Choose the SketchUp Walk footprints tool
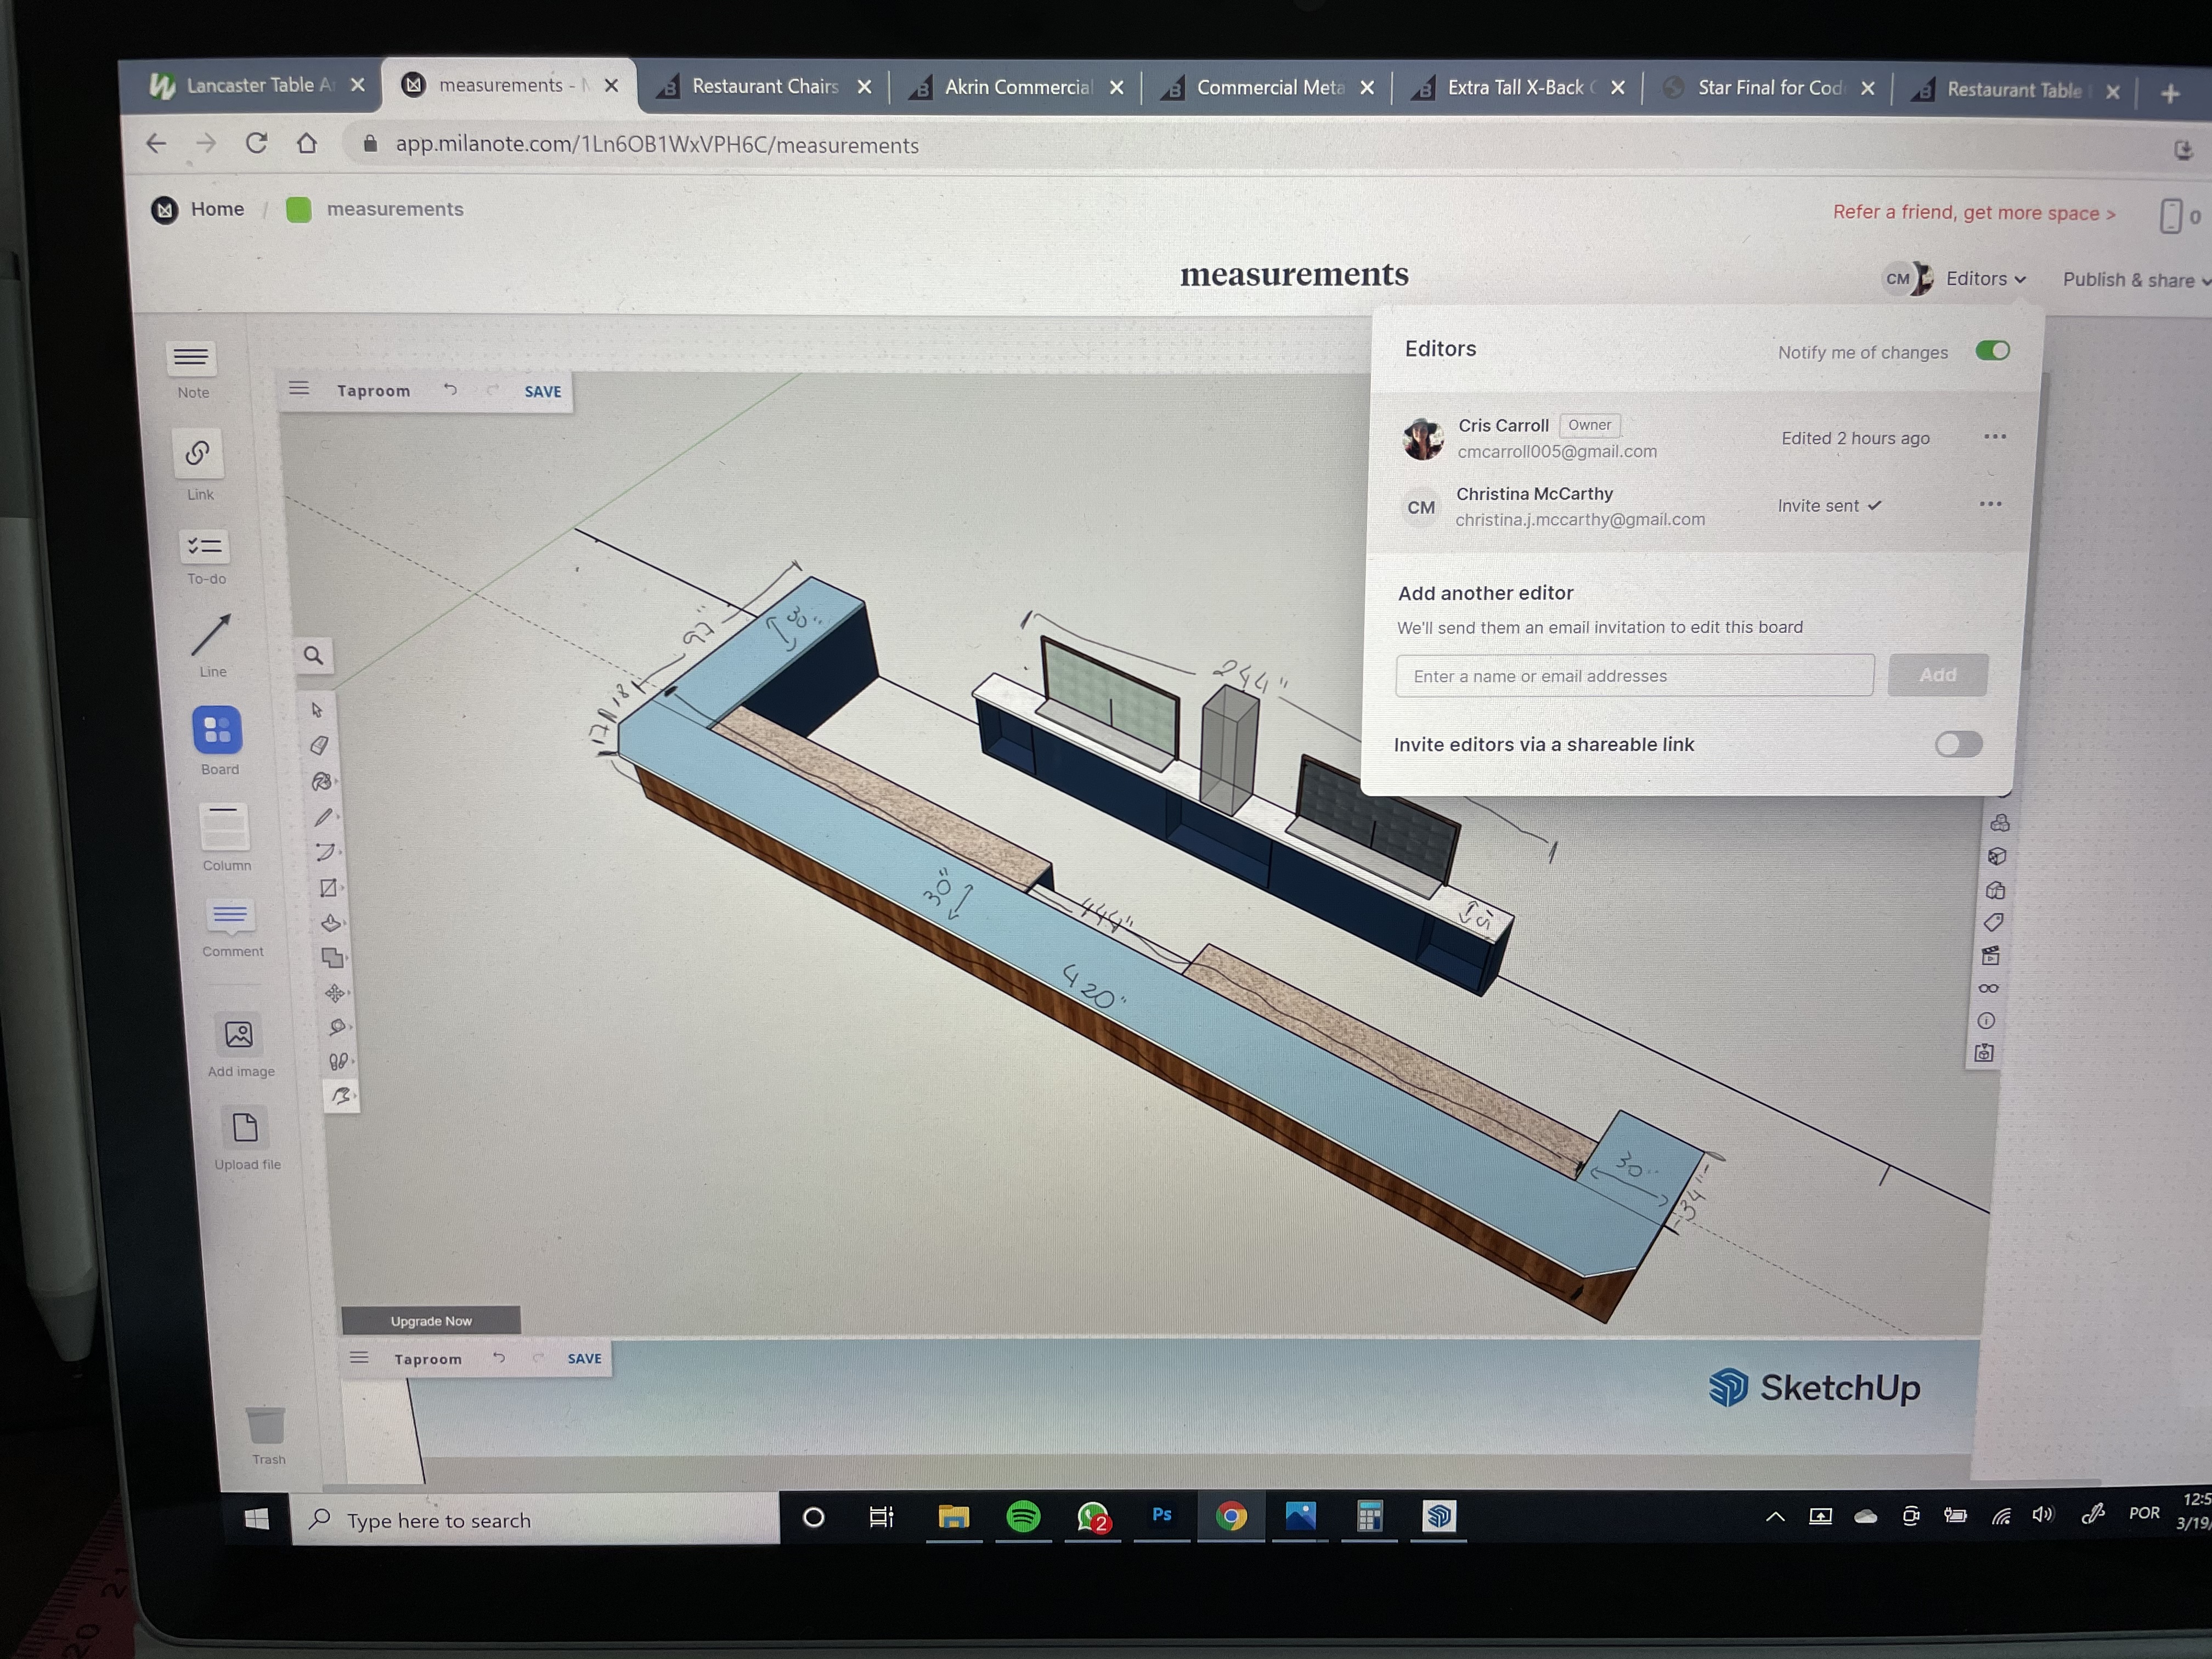2212x1659 pixels. pyautogui.click(x=339, y=1061)
